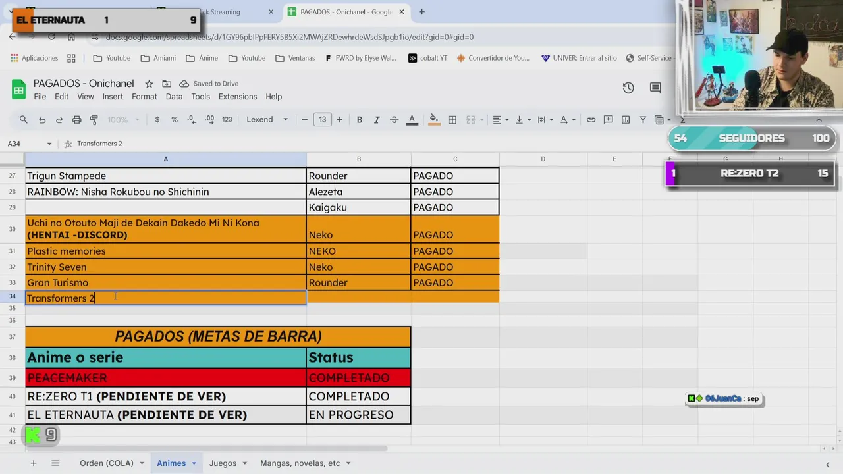Print the spreadsheet
843x474 pixels.
point(77,120)
